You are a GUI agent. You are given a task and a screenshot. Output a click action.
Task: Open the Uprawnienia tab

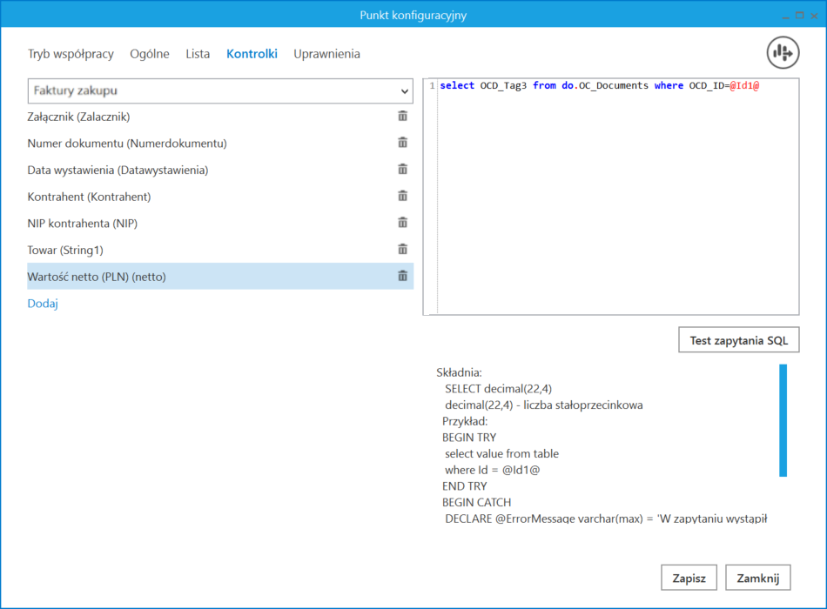pos(326,54)
